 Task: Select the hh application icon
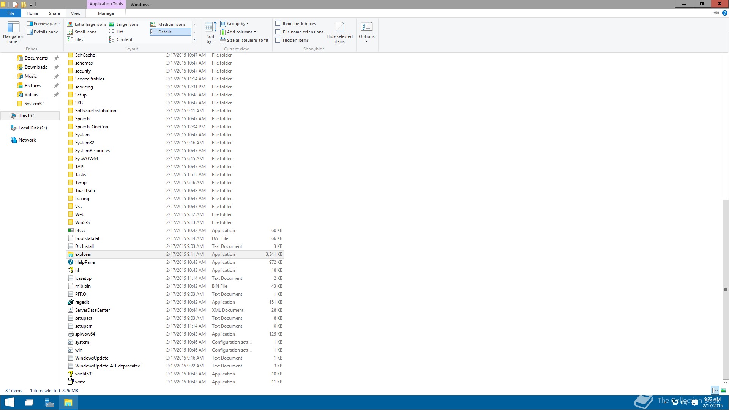70,270
